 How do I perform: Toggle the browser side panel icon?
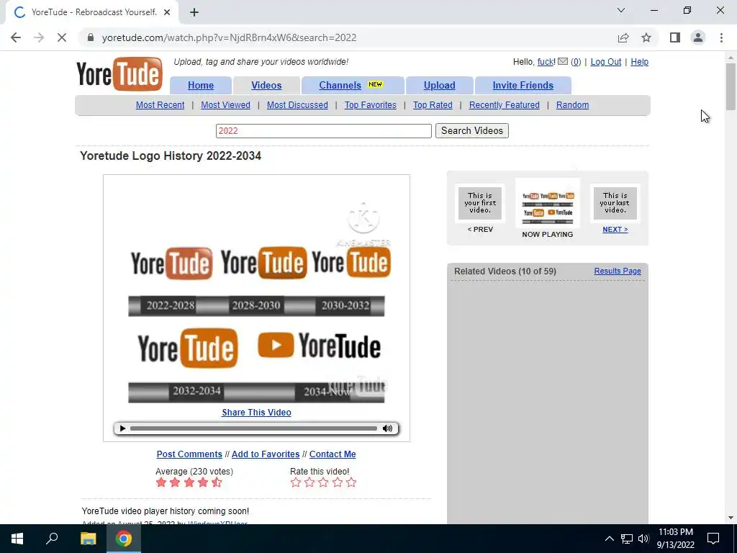click(x=675, y=37)
